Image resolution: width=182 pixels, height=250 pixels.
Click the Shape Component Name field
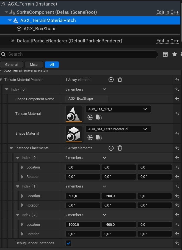pos(87,99)
